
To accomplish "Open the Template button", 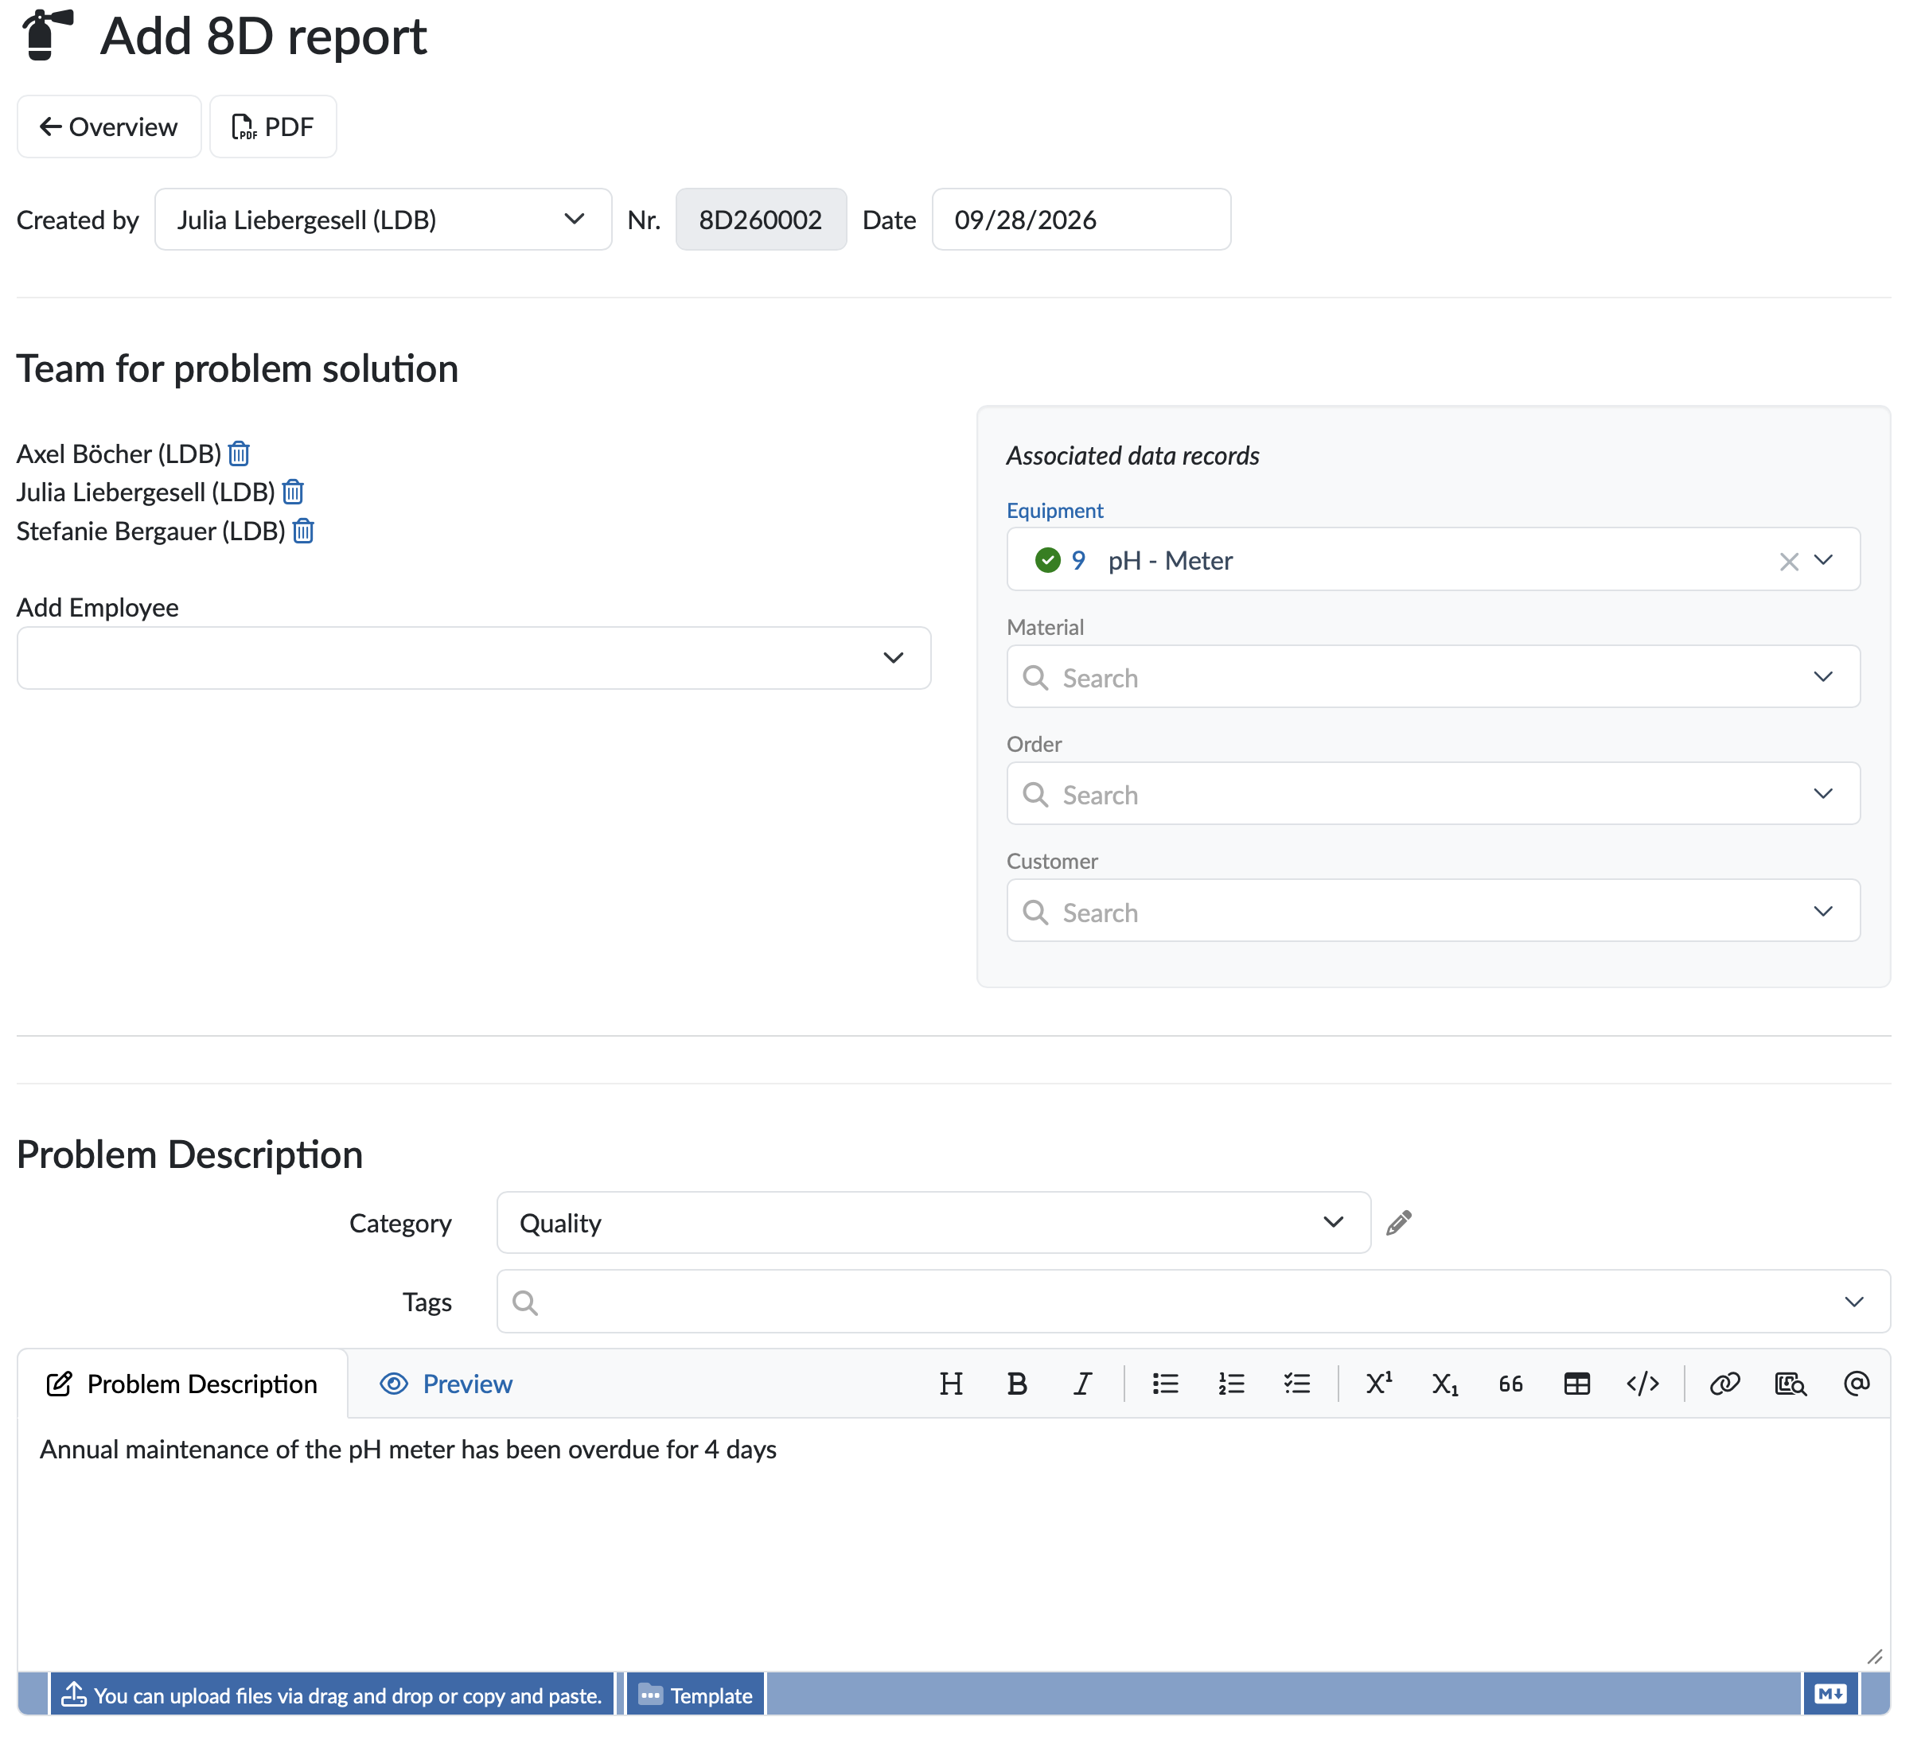I will [x=696, y=1696].
